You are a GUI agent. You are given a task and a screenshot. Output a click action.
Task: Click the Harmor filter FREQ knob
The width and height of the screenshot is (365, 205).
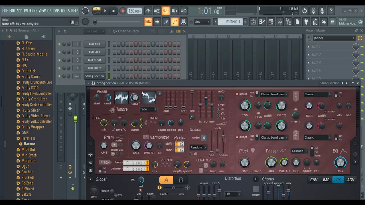281,106
